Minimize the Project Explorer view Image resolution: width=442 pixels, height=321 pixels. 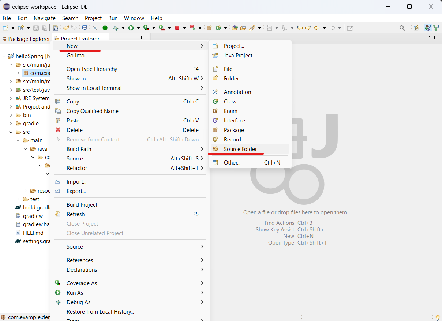(x=134, y=37)
